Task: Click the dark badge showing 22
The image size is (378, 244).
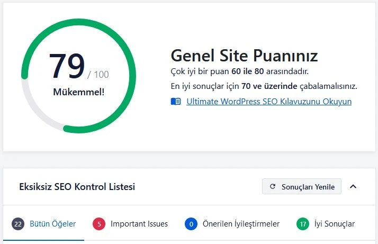Action: [18, 224]
